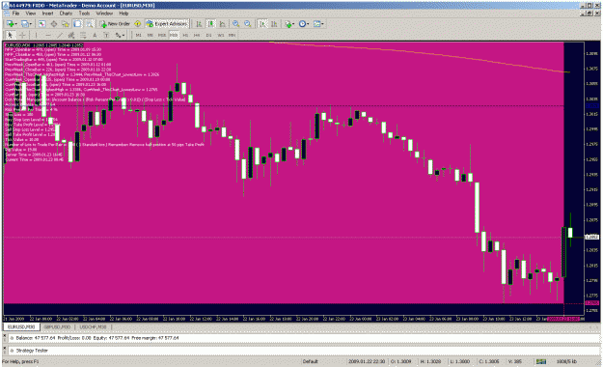The image size is (603, 367).
Task: Open MetaEditor with the yellow diamond icon
Action: point(138,24)
